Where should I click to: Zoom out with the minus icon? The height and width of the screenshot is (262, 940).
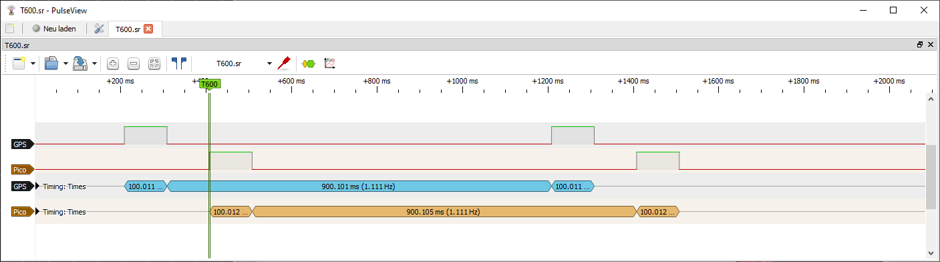coord(134,63)
